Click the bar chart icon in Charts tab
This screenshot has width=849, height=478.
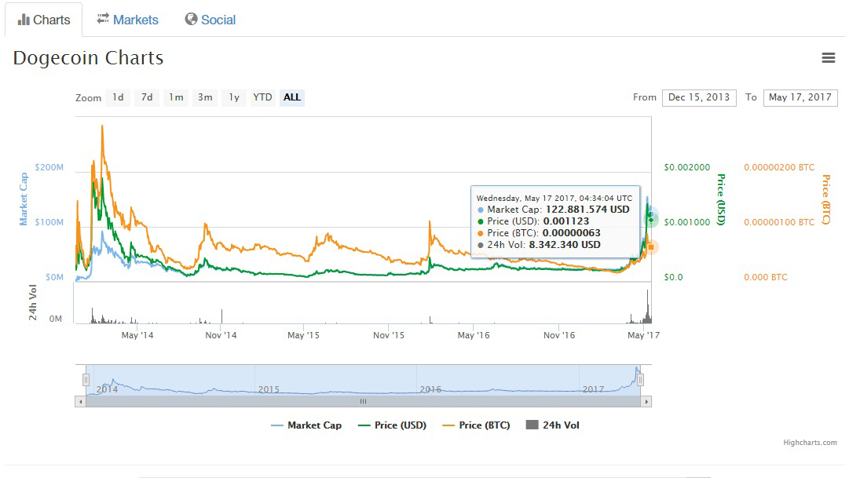(24, 20)
